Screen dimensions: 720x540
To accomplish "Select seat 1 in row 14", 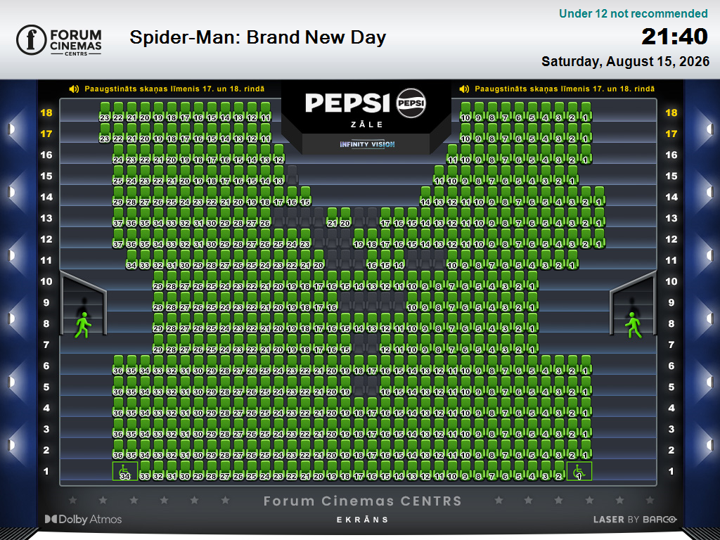I will coord(599,197).
